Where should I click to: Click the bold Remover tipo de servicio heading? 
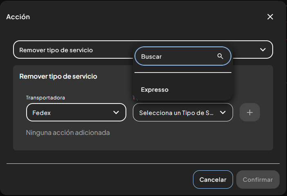[x=58, y=76]
